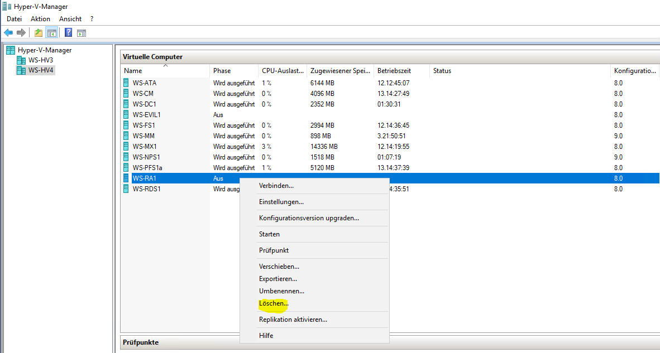Viewport: 660px width, 353px height.
Task: Open the Datei menu
Action: point(15,19)
